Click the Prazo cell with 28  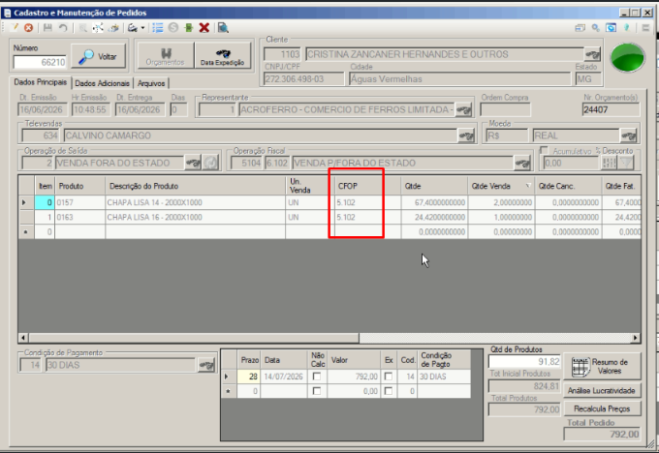click(x=249, y=377)
